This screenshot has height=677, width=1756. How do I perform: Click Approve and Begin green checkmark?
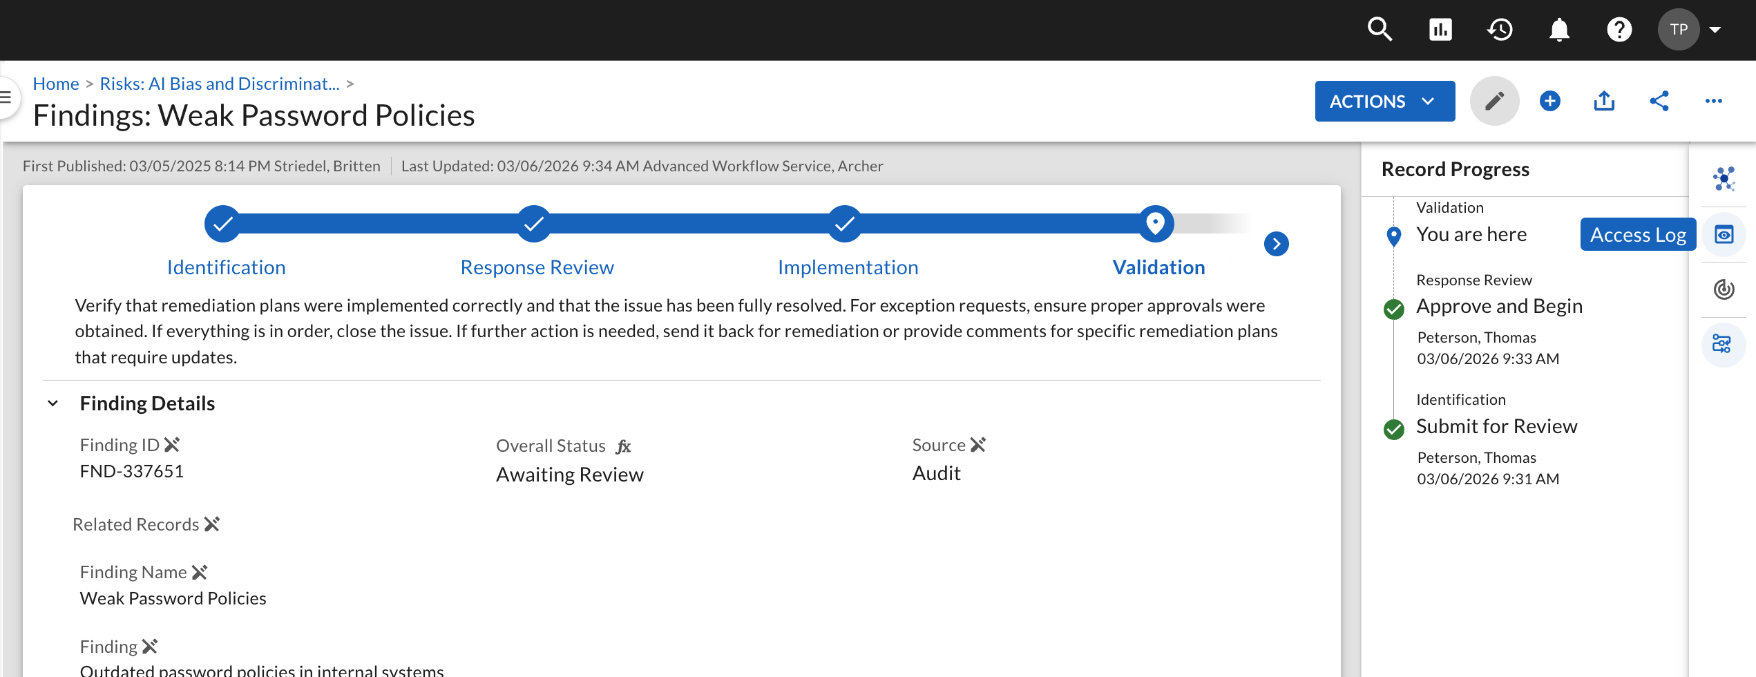[x=1394, y=309]
